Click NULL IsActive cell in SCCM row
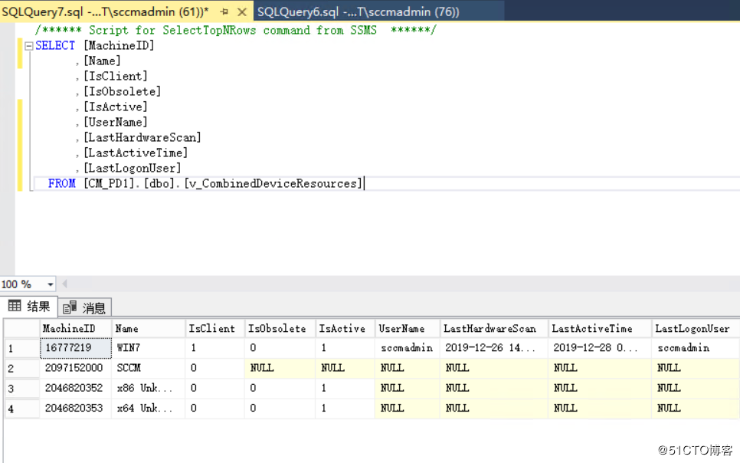This screenshot has width=740, height=463. 345,368
